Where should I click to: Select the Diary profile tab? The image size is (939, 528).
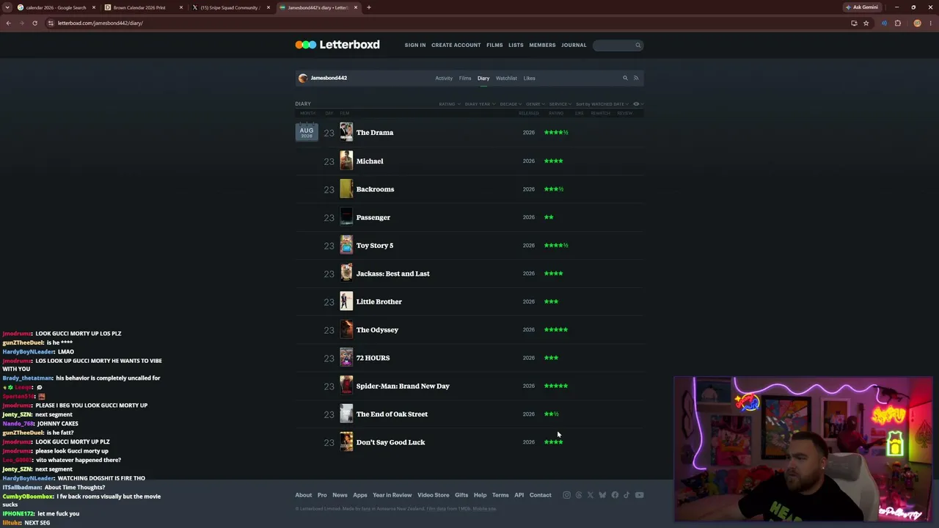[483, 78]
